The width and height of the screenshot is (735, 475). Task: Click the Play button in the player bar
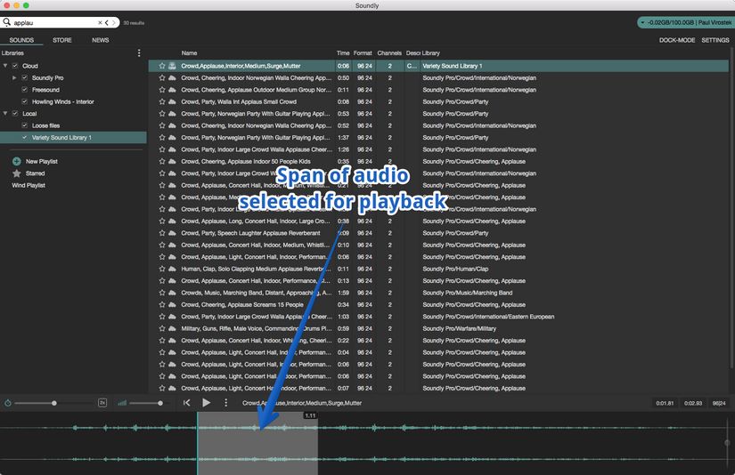pos(207,403)
